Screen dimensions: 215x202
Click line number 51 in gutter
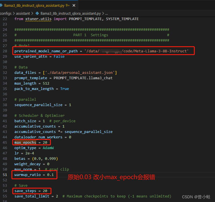(x=5, y=175)
